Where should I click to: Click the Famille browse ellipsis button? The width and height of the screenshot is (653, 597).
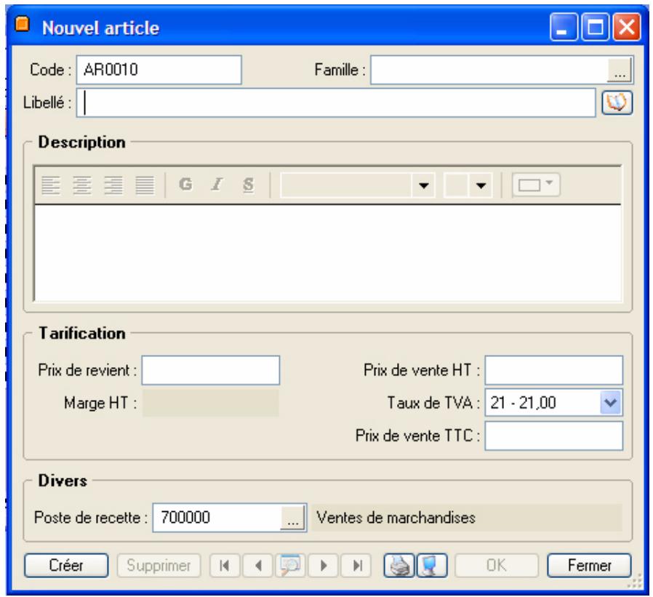[620, 70]
